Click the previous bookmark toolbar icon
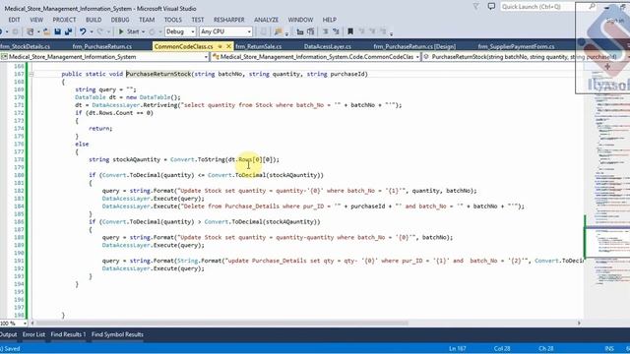Image resolution: width=630 pixels, height=354 pixels. point(361,31)
